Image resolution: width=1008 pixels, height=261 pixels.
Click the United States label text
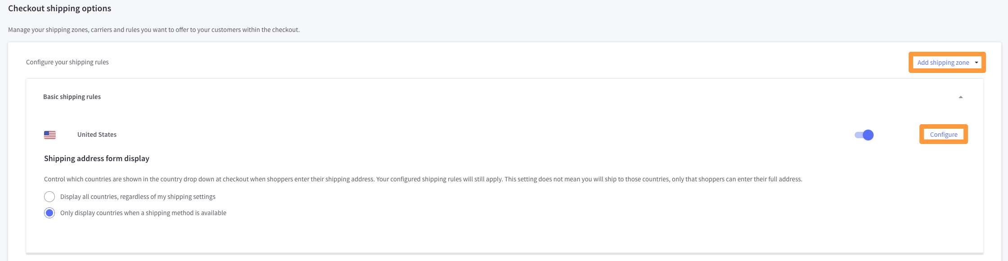point(97,134)
